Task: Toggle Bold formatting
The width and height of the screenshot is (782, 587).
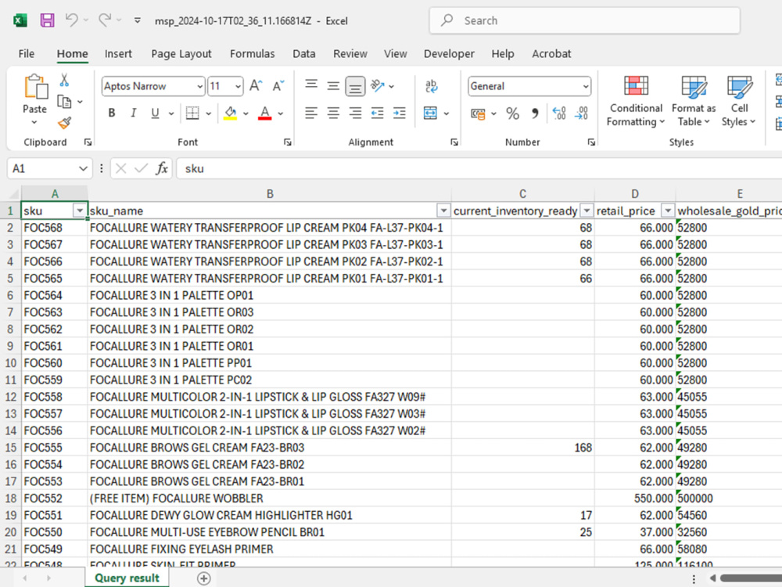Action: point(112,113)
